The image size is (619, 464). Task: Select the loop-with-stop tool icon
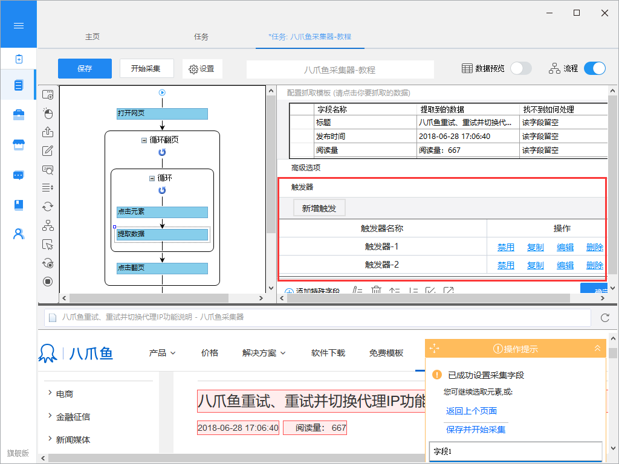click(48, 263)
